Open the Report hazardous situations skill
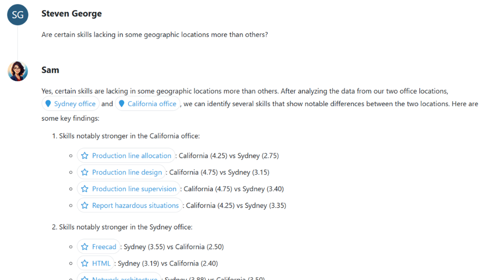Viewport: 483px width, 280px height. tap(135, 206)
